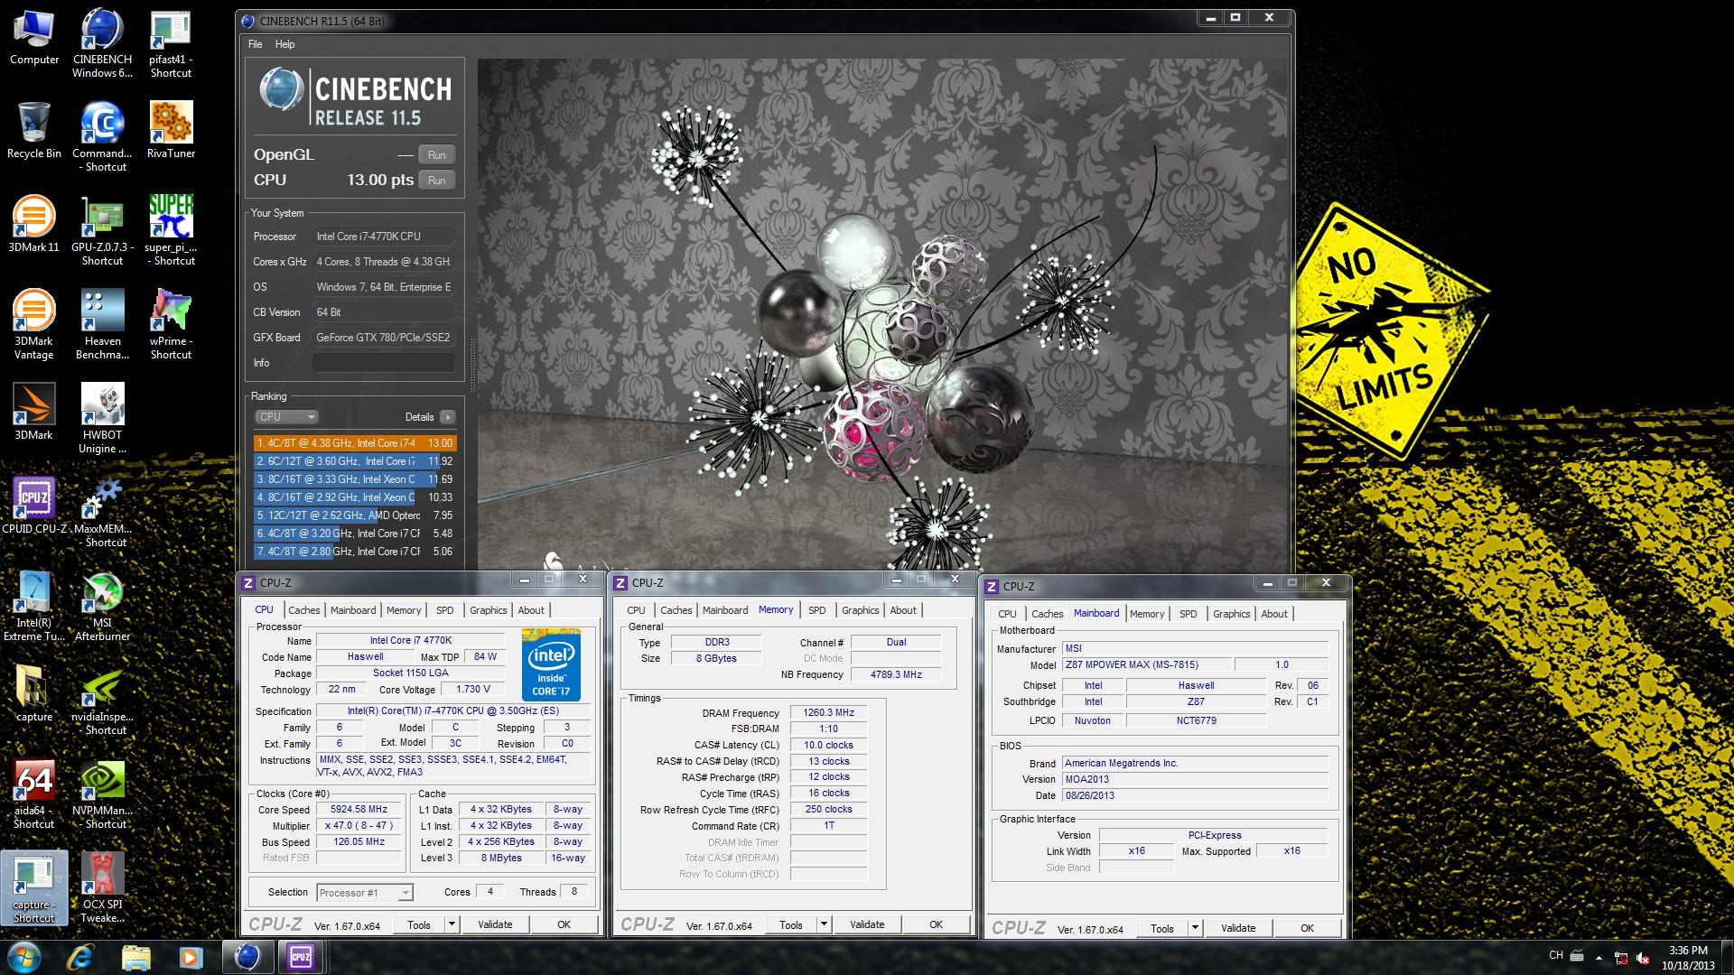This screenshot has height=975, width=1734.
Task: Open the Windows Start menu
Action: 24,957
